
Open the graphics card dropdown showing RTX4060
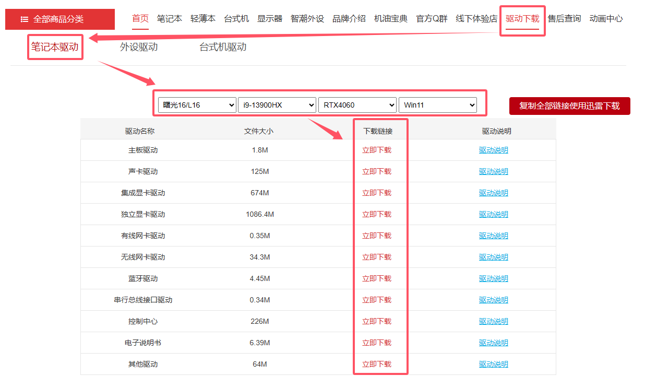tap(357, 104)
